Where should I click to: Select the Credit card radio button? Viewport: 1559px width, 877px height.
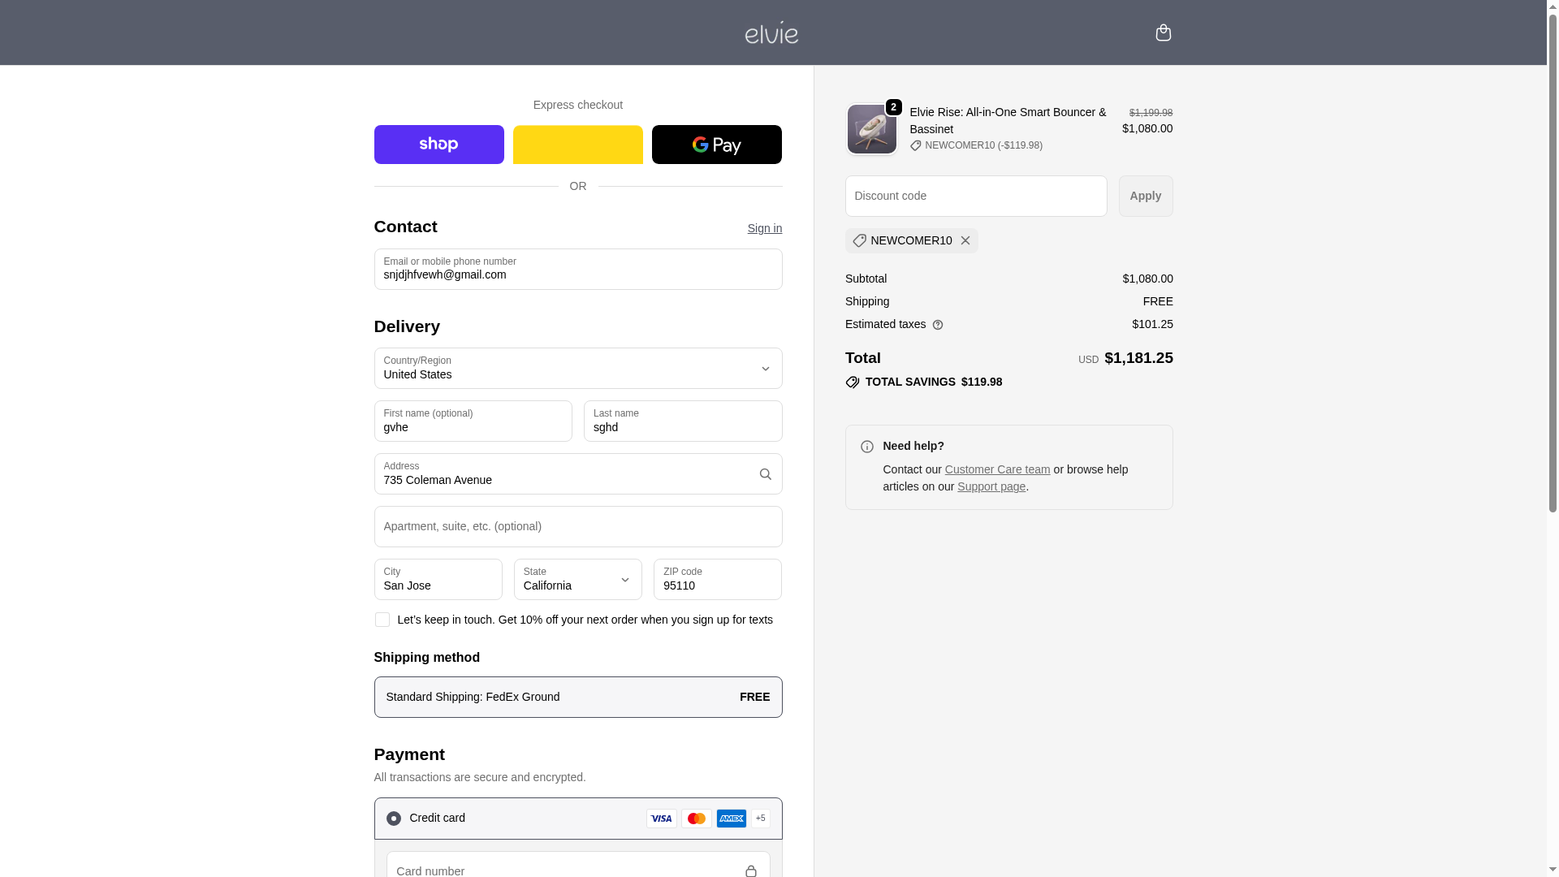point(394,819)
